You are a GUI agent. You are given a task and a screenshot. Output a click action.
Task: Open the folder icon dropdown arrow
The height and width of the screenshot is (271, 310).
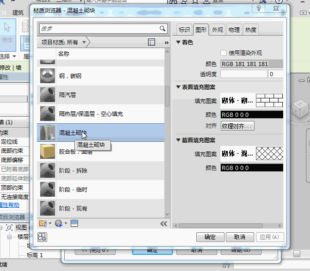tap(50, 223)
